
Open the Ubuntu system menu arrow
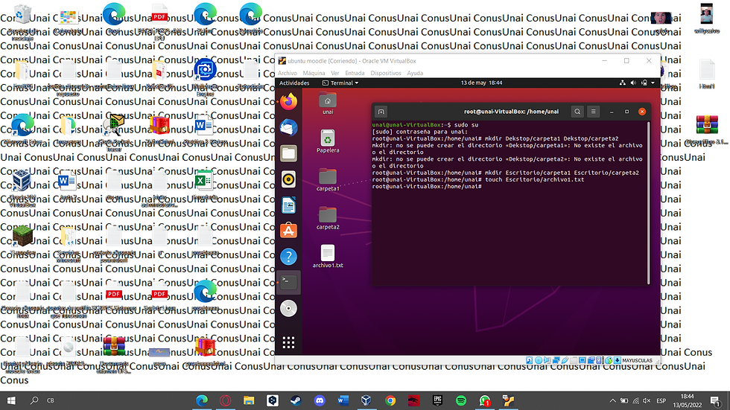pos(653,83)
